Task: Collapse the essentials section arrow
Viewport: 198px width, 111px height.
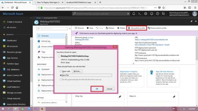Action: (x=133, y=64)
